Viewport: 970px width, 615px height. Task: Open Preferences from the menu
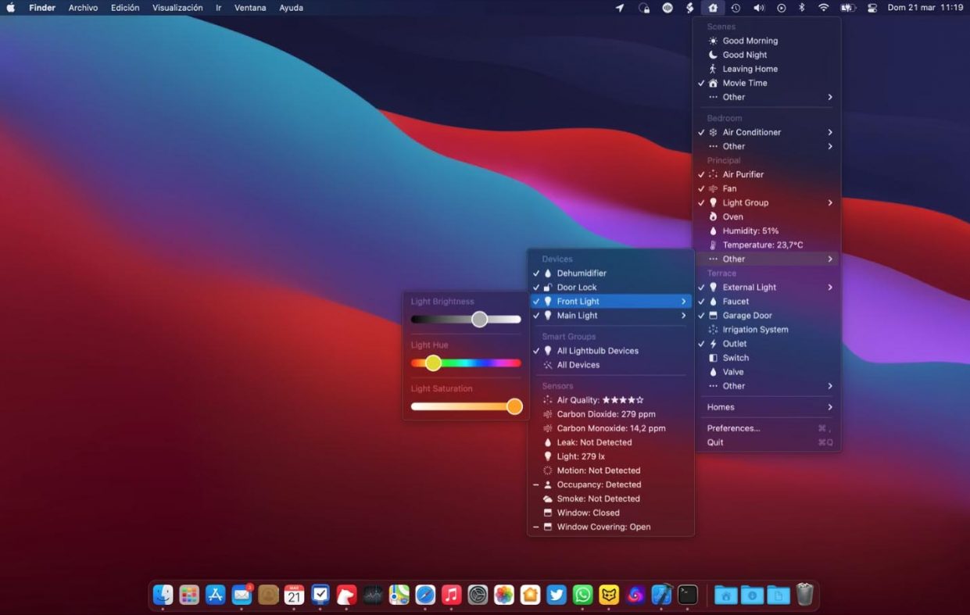point(733,428)
